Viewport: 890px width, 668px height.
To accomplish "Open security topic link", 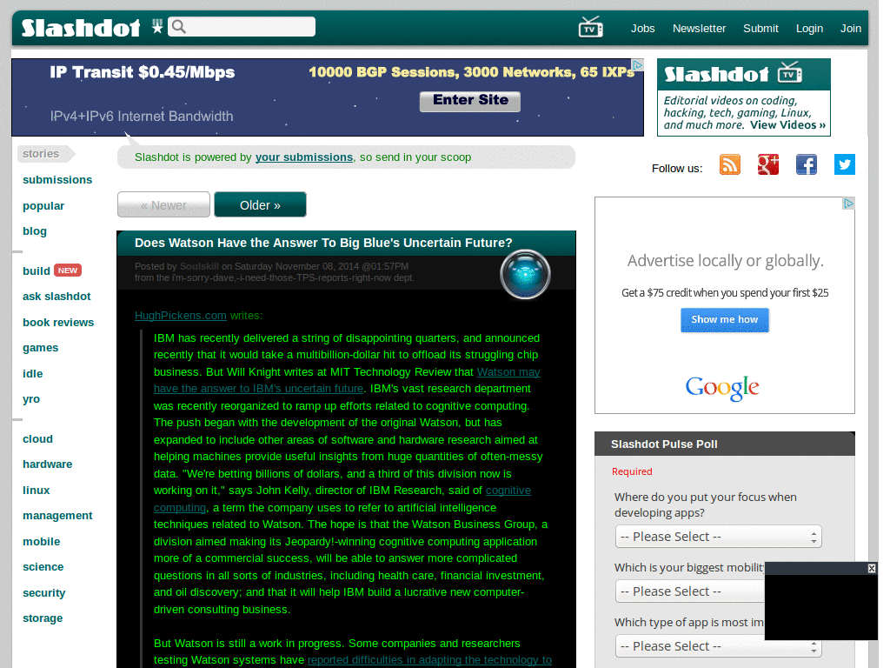I will (43, 593).
